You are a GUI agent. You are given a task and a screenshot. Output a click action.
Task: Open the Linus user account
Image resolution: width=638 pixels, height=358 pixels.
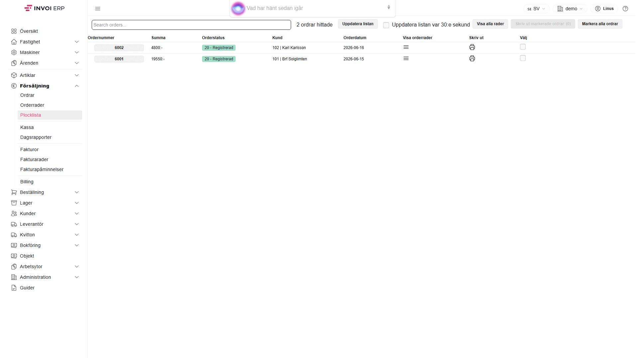(604, 9)
